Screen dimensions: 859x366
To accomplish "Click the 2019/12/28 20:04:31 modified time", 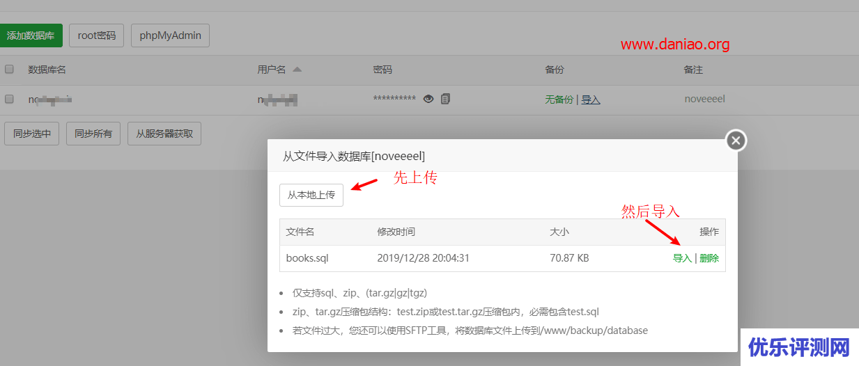I will click(x=424, y=258).
